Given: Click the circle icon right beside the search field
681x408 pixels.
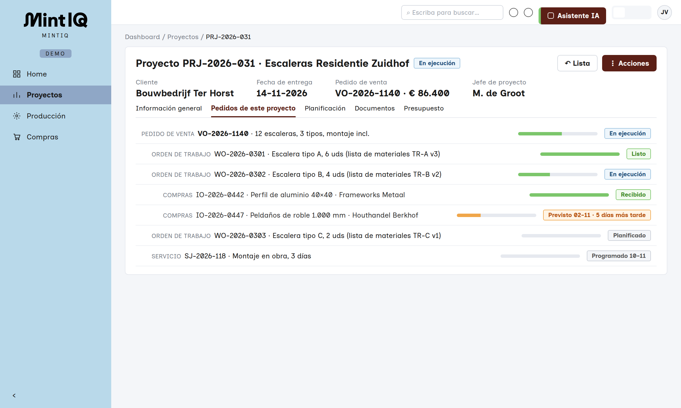Looking at the screenshot, I should [x=514, y=12].
